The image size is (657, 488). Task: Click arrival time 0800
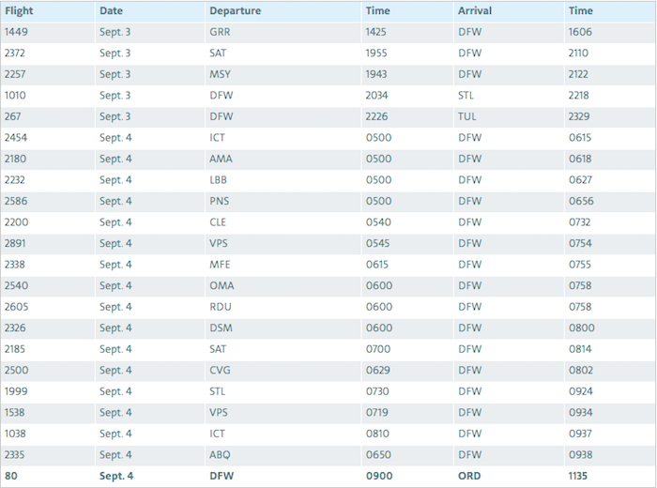(582, 328)
